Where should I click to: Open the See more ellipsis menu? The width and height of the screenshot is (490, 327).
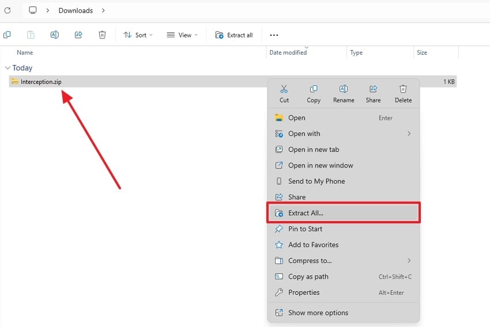coord(274,35)
